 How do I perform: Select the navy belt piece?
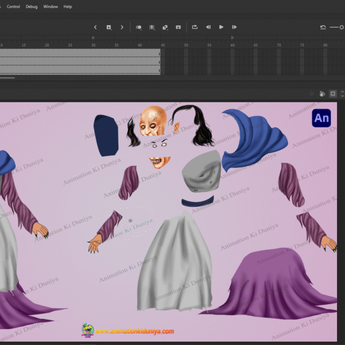click(198, 202)
